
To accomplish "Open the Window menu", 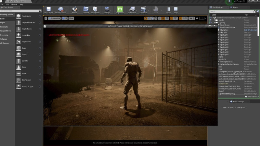I will pyautogui.click(x=14, y=5).
